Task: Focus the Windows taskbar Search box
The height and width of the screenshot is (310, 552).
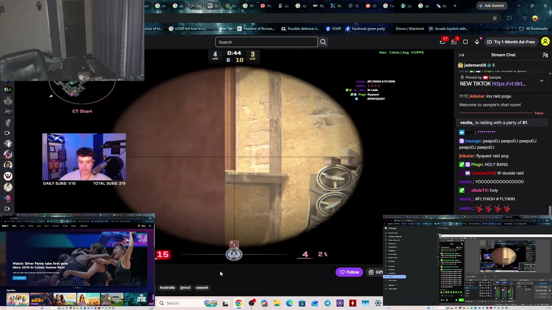Action: pos(188,303)
